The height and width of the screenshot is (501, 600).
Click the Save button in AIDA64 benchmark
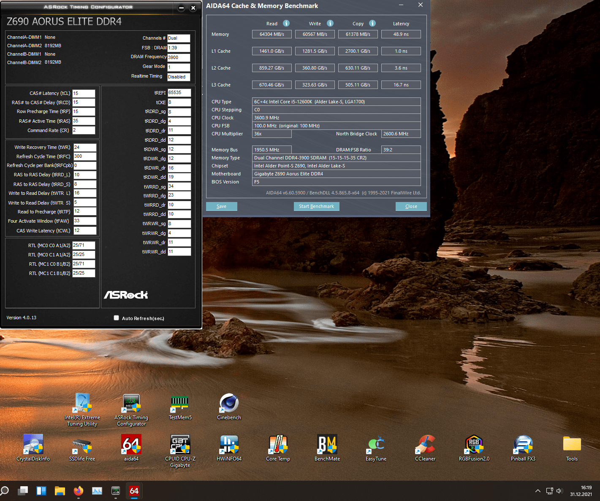pos(222,206)
